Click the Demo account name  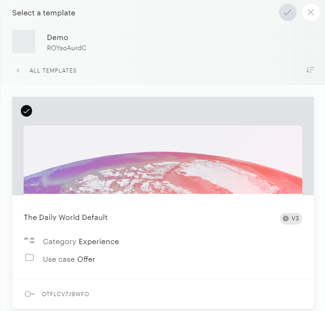click(58, 38)
